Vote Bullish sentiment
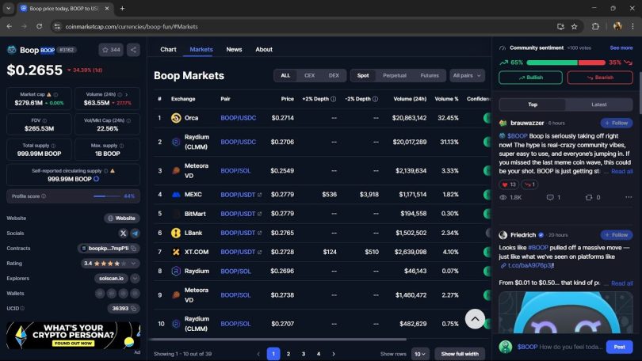Image resolution: width=642 pixels, height=361 pixels. click(530, 78)
